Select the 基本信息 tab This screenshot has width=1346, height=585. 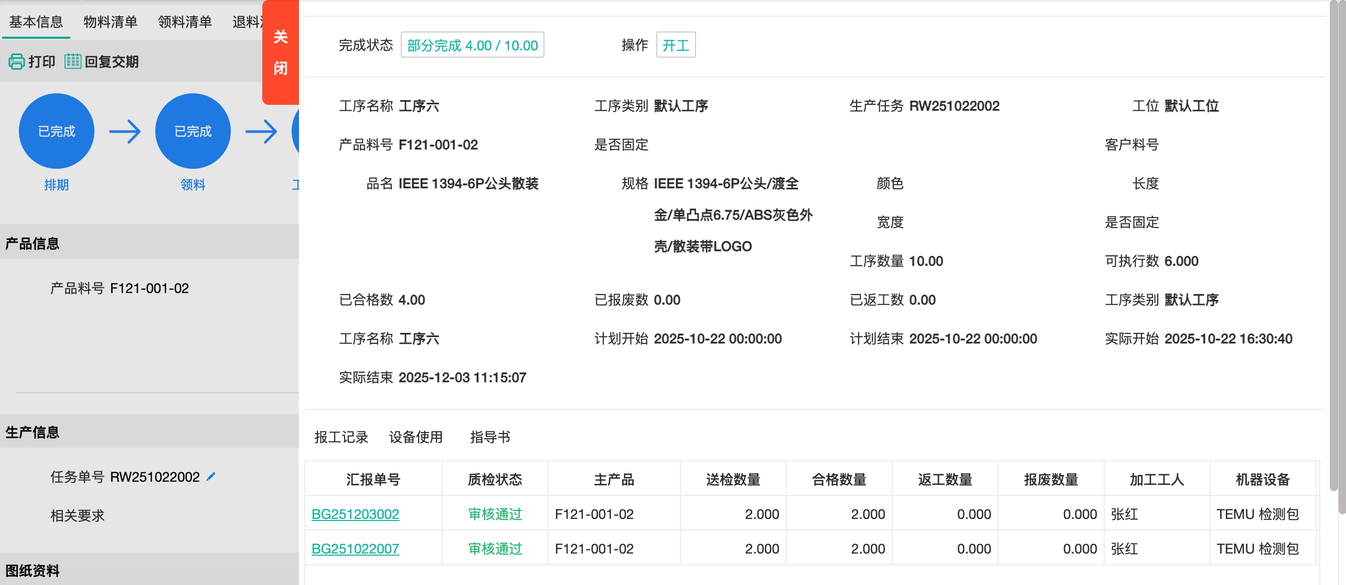[36, 22]
